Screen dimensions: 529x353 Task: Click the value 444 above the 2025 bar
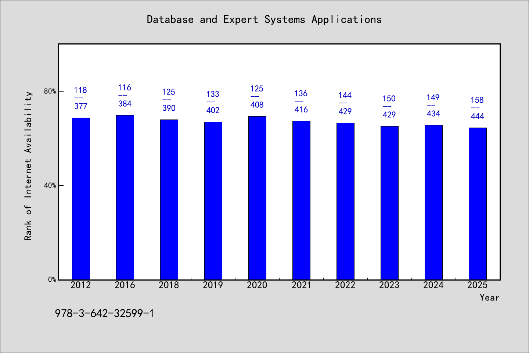coord(478,116)
